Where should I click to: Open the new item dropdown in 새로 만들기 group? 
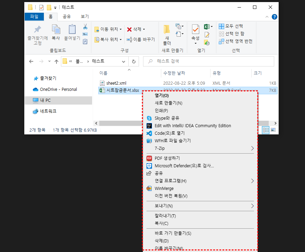pos(179,26)
